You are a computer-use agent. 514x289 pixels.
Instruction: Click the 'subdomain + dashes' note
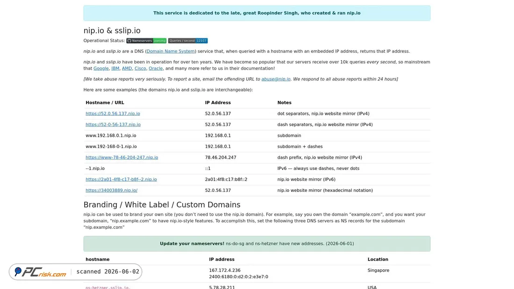(x=300, y=147)
